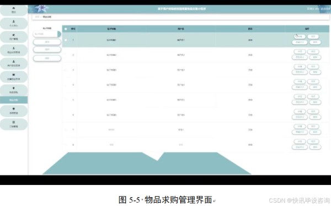331x206 pixels.
Task: Click row 3's upper-right action button
Action: point(313,67)
